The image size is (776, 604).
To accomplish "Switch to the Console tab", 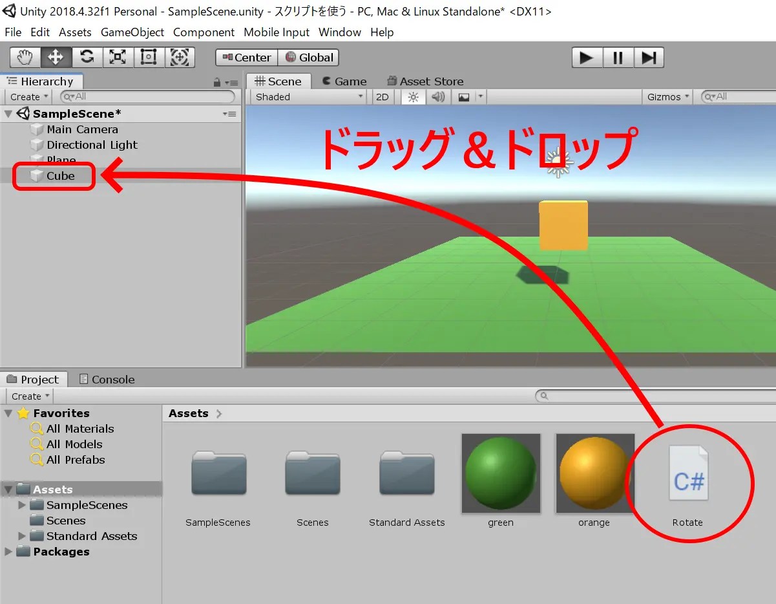I will click(107, 380).
